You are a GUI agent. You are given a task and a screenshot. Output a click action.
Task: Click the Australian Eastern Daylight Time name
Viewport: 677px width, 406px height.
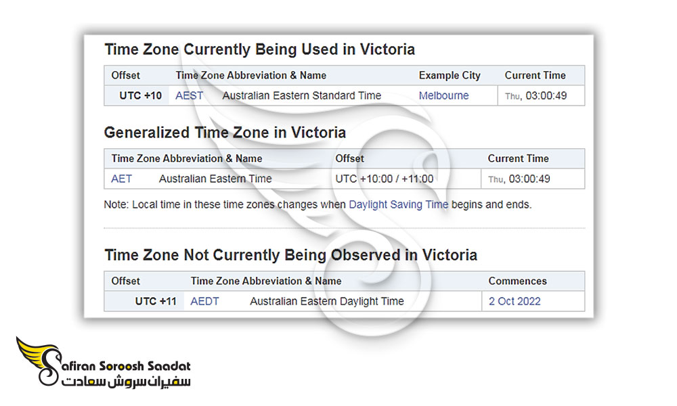[x=326, y=302]
